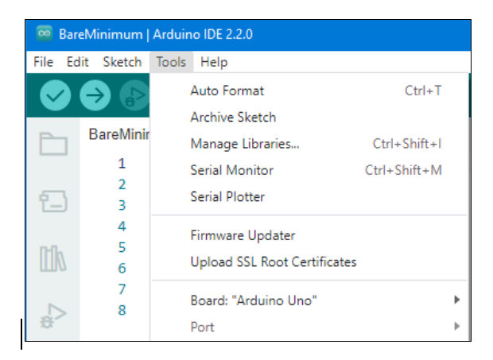The height and width of the screenshot is (360, 493).
Task: Open the Debug panel in sidebar
Action: (52, 315)
